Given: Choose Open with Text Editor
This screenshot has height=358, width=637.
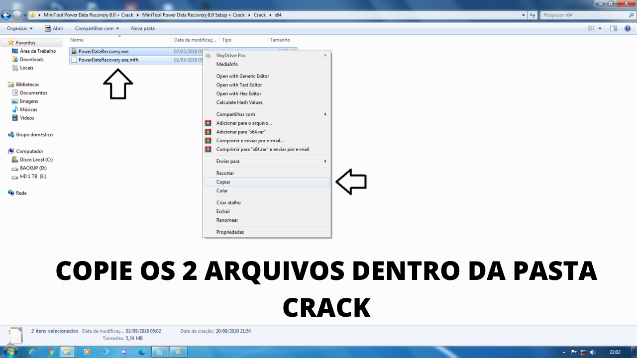Looking at the screenshot, I should (x=267, y=85).
